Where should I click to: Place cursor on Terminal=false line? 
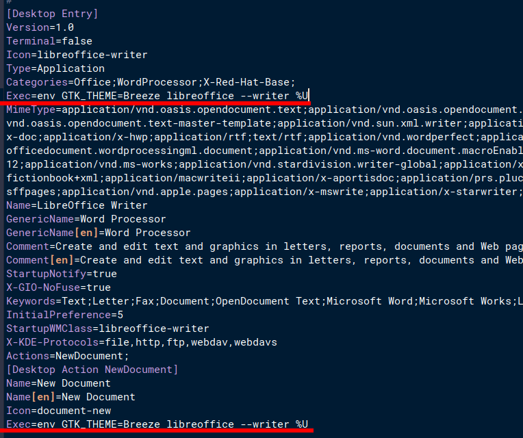point(49,41)
